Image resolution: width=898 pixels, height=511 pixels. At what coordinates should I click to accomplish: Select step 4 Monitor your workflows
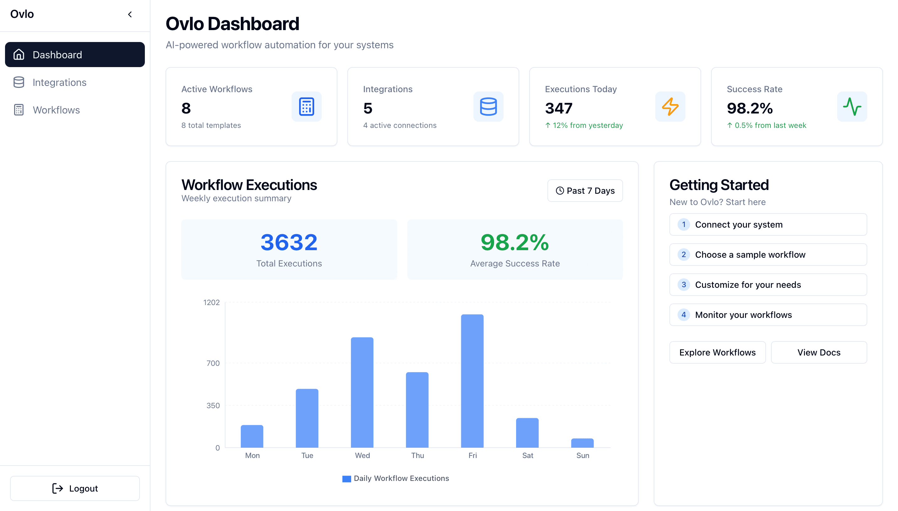(768, 315)
